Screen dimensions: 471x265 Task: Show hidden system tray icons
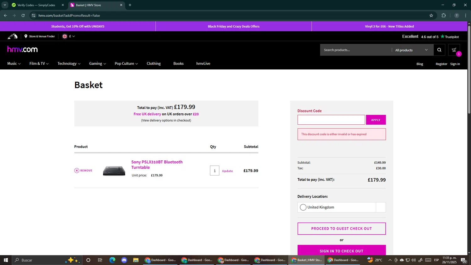tap(390, 260)
